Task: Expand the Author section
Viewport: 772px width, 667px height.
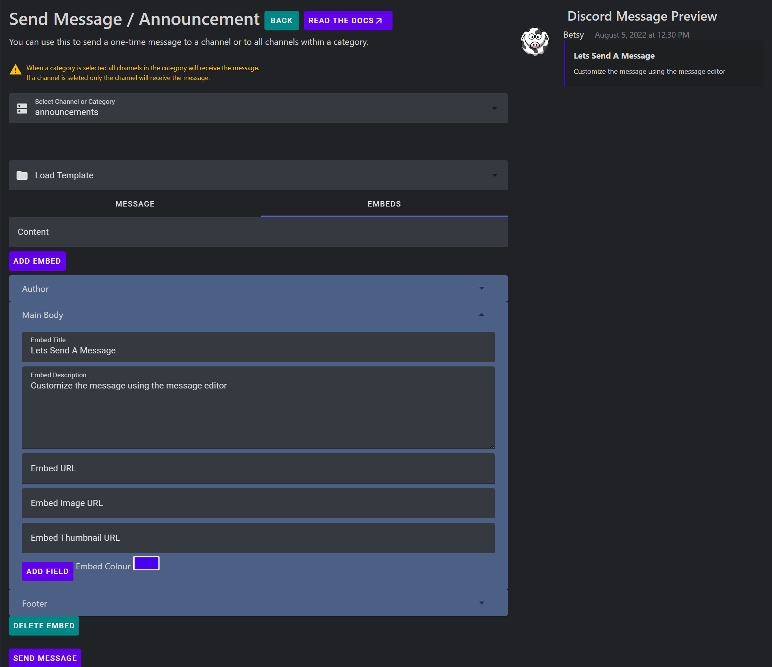Action: (482, 288)
